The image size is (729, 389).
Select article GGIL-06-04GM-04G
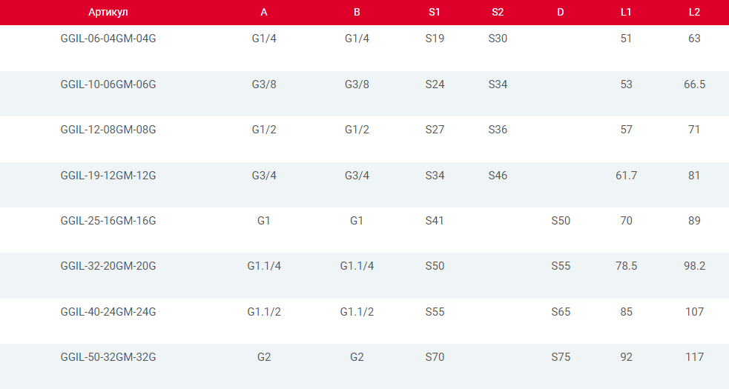pyautogui.click(x=108, y=39)
